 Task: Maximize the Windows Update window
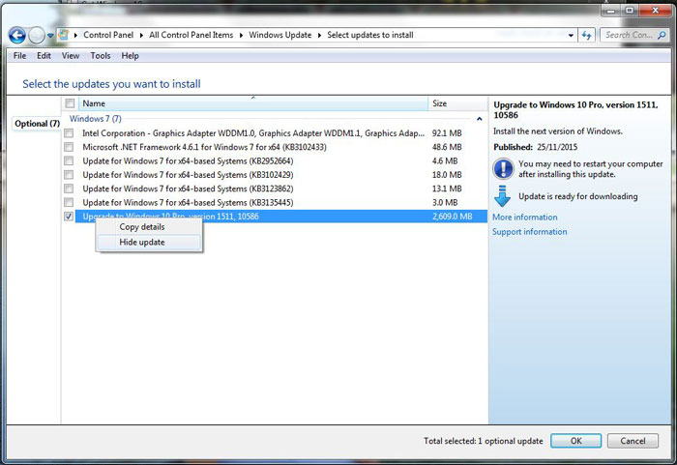[x=630, y=11]
